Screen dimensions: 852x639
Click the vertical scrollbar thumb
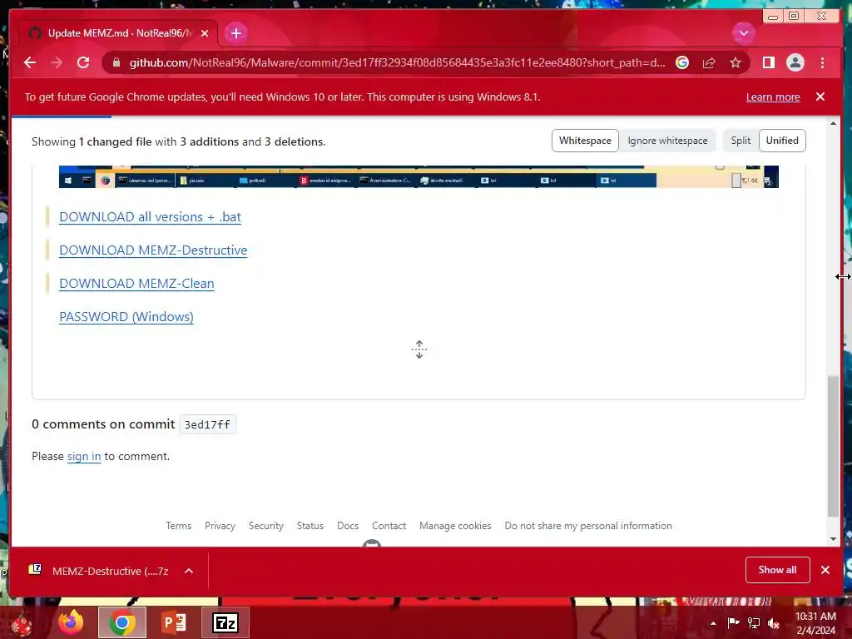coord(833,446)
